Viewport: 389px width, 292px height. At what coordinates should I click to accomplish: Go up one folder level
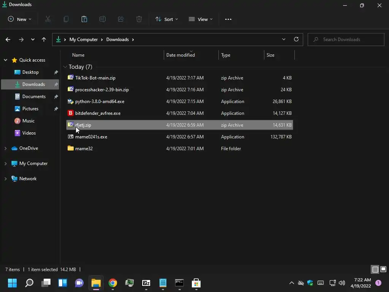[44, 40]
